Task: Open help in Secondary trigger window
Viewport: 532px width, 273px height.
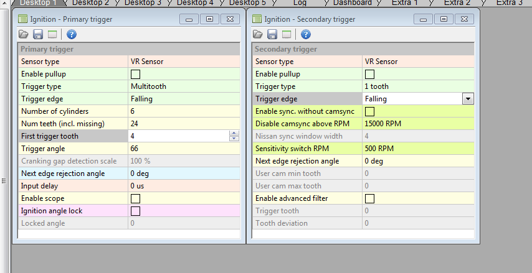Action: point(306,34)
